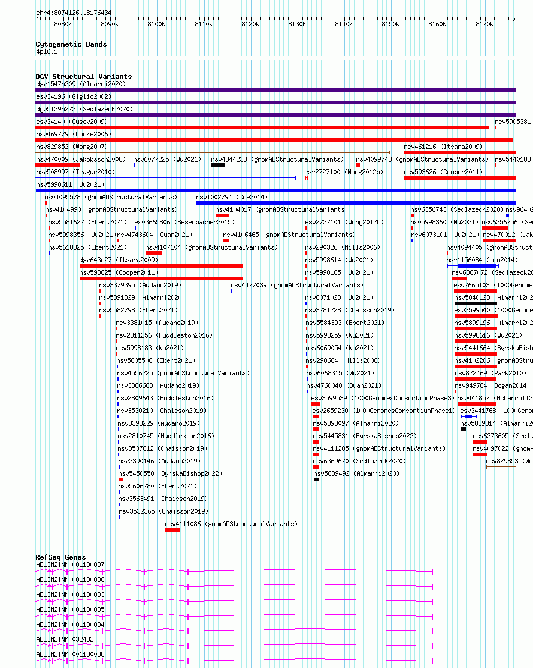Click the nsv508997 (Teague2010) label
Screen dimensions: 533x668
(x=75, y=172)
